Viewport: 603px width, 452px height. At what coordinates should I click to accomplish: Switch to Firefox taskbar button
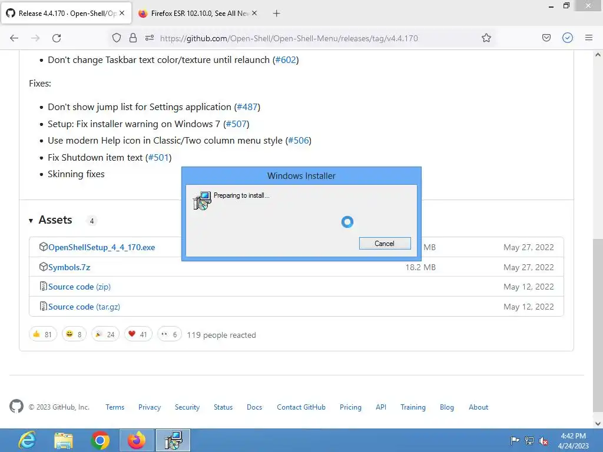click(137, 440)
